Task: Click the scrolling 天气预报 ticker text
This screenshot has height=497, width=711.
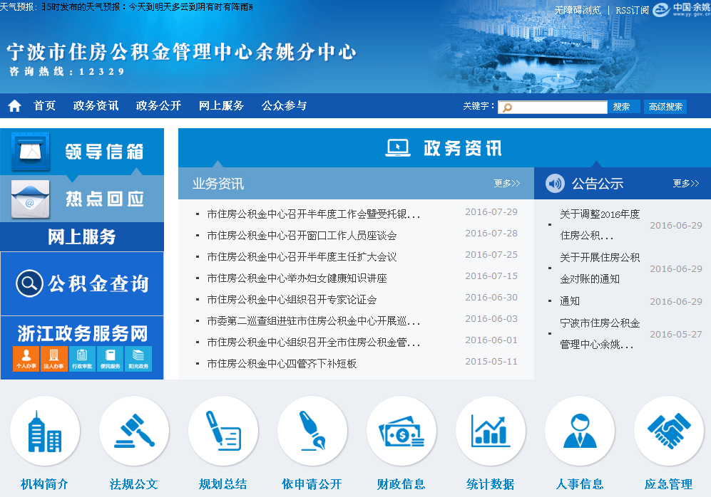Action: (x=148, y=7)
